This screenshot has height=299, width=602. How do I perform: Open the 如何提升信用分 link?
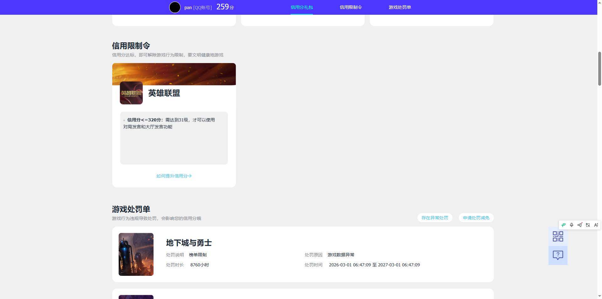point(174,176)
